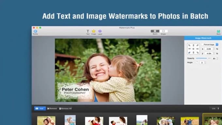Click the Opacity value field
The width and height of the screenshot is (222, 125).
pyautogui.click(x=214, y=58)
